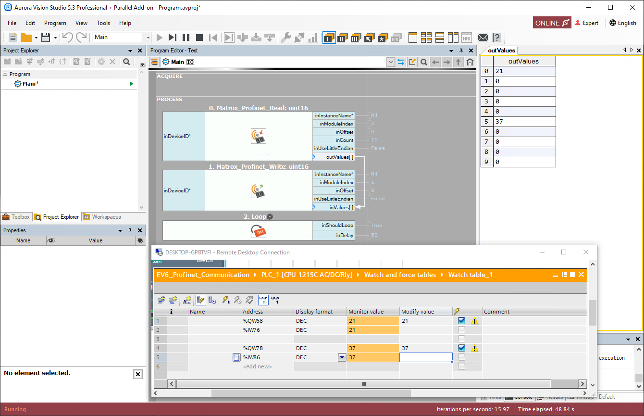Screen dimensions: 644x416
Task: Click the home icon in Program Editor
Action: [x=470, y=62]
